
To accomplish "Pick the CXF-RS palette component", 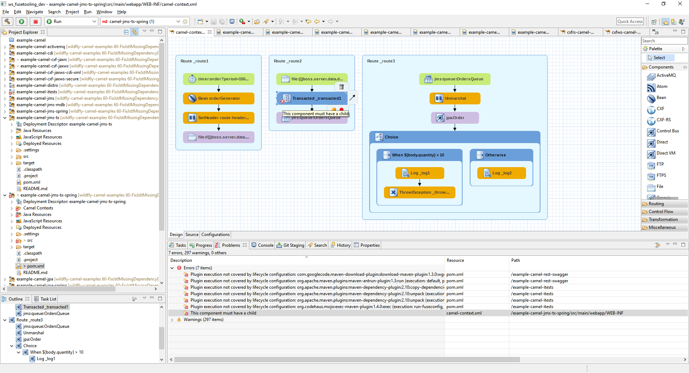I will pyautogui.click(x=663, y=120).
